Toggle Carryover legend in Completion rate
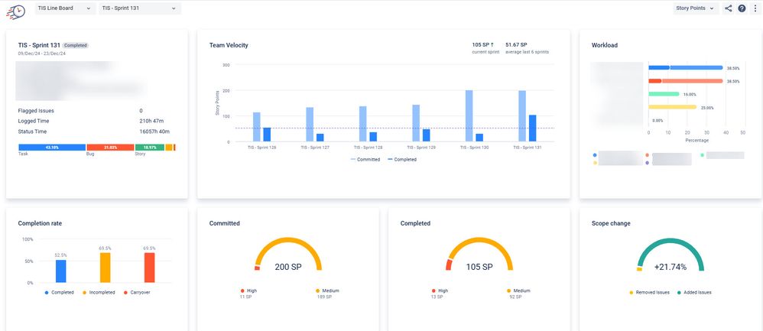The width and height of the screenshot is (763, 331). (x=137, y=293)
